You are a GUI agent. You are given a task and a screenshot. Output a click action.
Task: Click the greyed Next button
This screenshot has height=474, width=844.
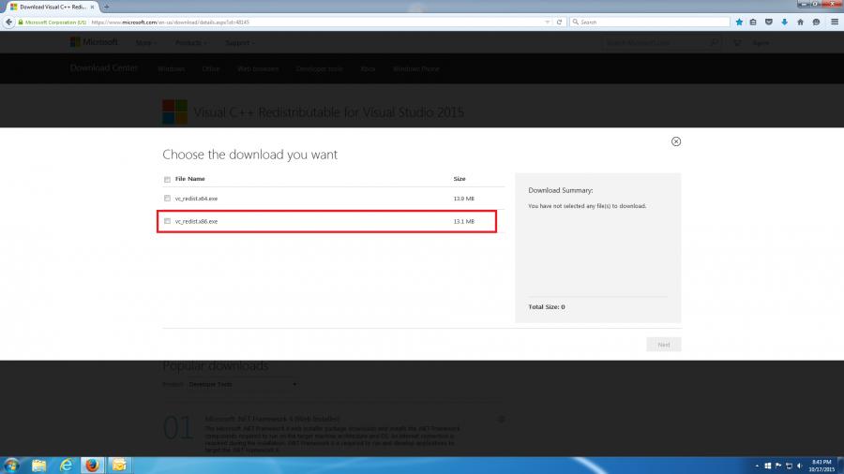tap(664, 345)
